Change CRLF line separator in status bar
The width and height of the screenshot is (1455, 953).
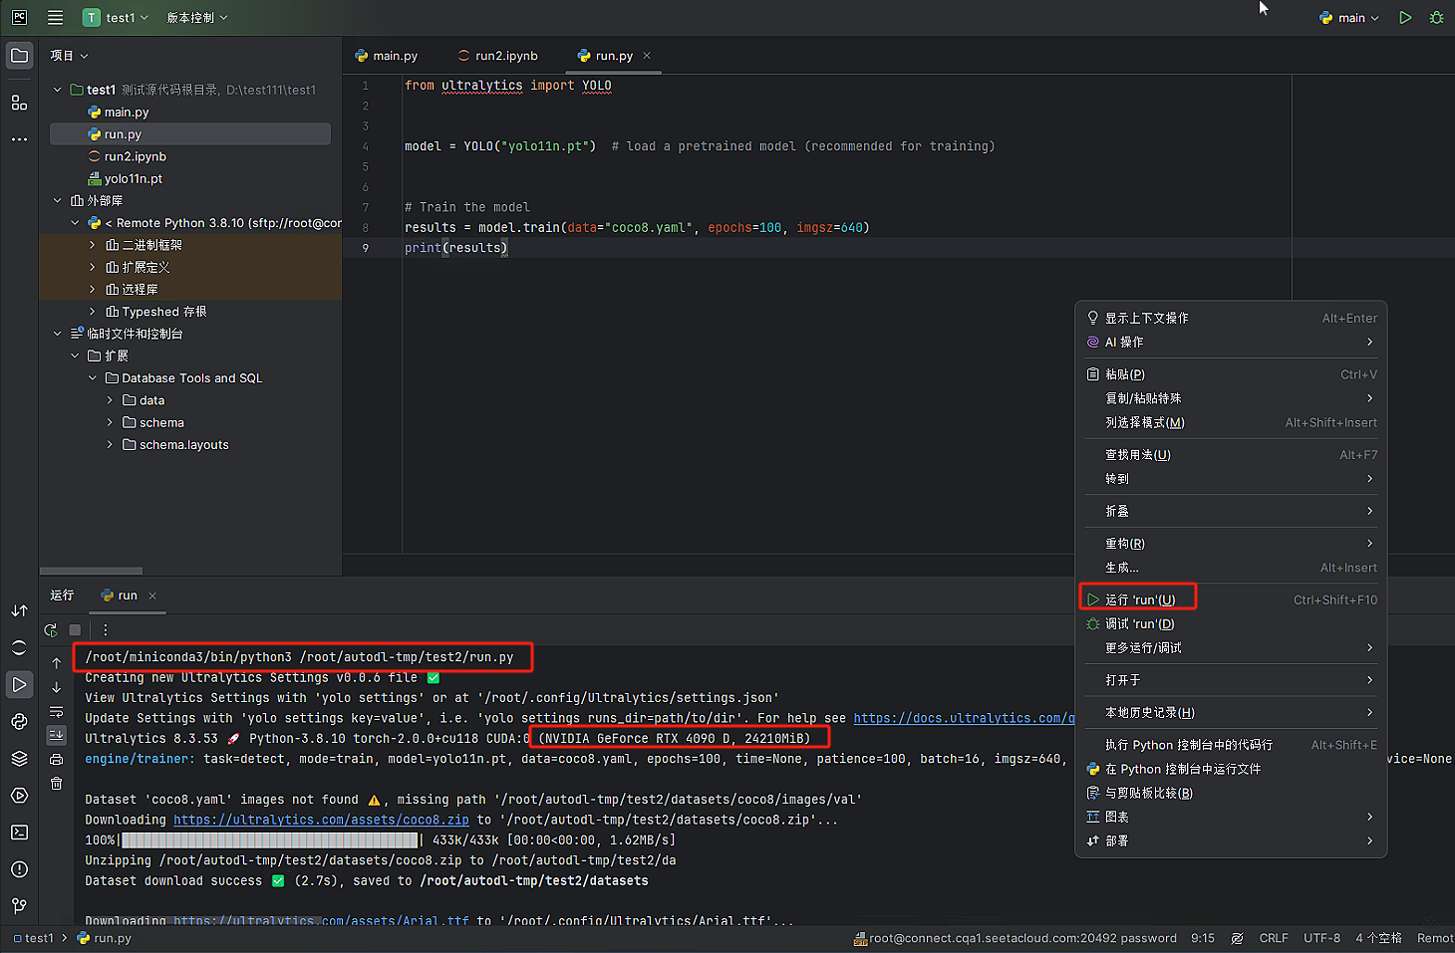(x=1274, y=938)
